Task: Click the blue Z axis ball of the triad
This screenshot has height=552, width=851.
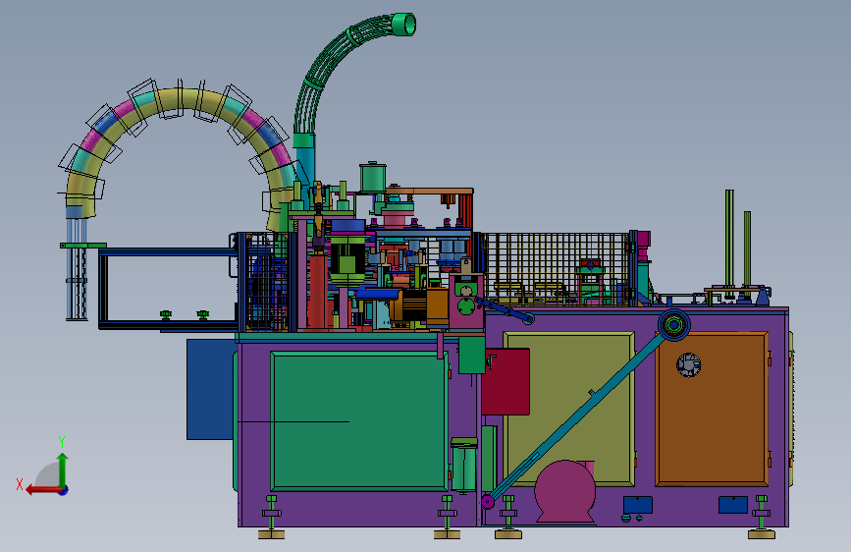Action: click(x=64, y=490)
